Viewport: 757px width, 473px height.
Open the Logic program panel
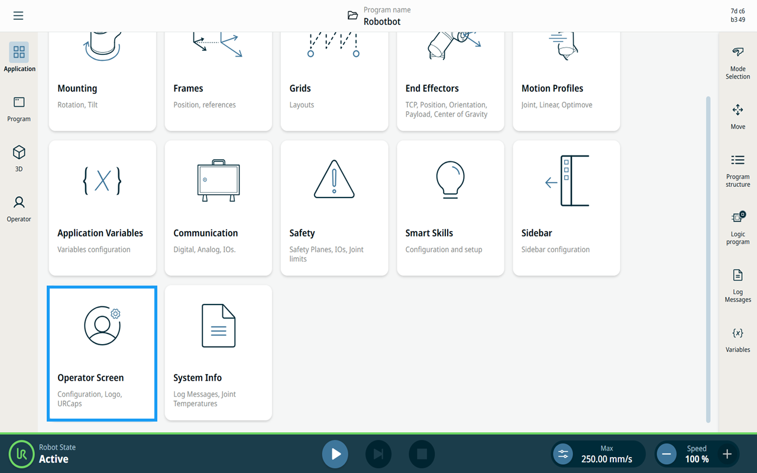coord(737,228)
